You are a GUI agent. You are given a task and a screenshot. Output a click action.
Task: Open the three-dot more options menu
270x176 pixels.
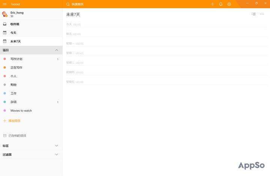coord(262,14)
